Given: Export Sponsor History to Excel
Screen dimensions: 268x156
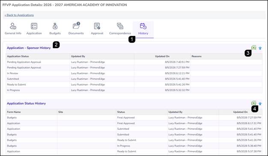Looking at the screenshot, I should pyautogui.click(x=254, y=48).
